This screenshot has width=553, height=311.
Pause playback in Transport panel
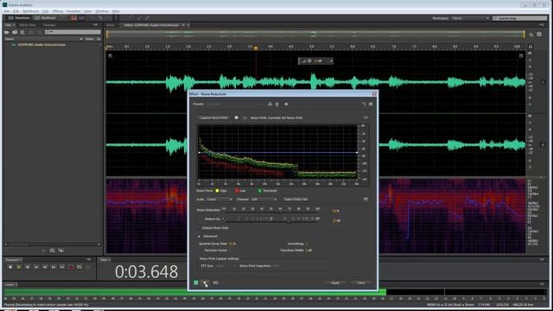(x=28, y=267)
